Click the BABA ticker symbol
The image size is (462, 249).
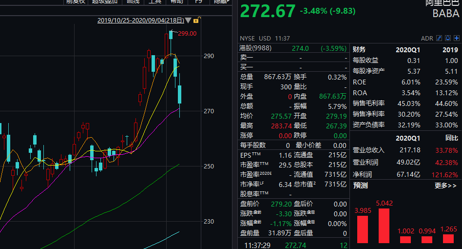click(x=445, y=14)
